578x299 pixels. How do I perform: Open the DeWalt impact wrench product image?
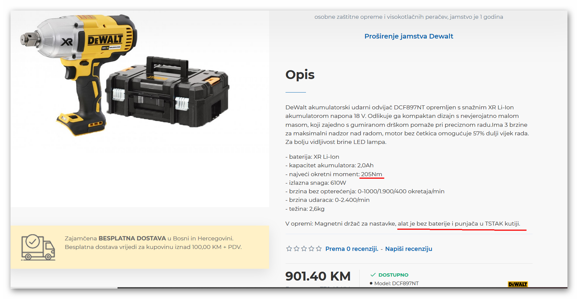pyautogui.click(x=125, y=75)
